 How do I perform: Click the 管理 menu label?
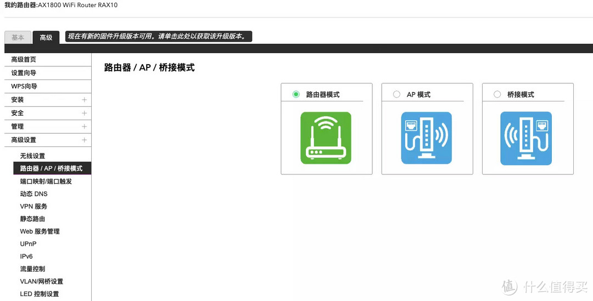coord(18,127)
